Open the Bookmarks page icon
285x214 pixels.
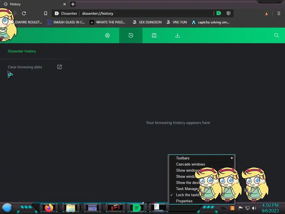[154, 35]
